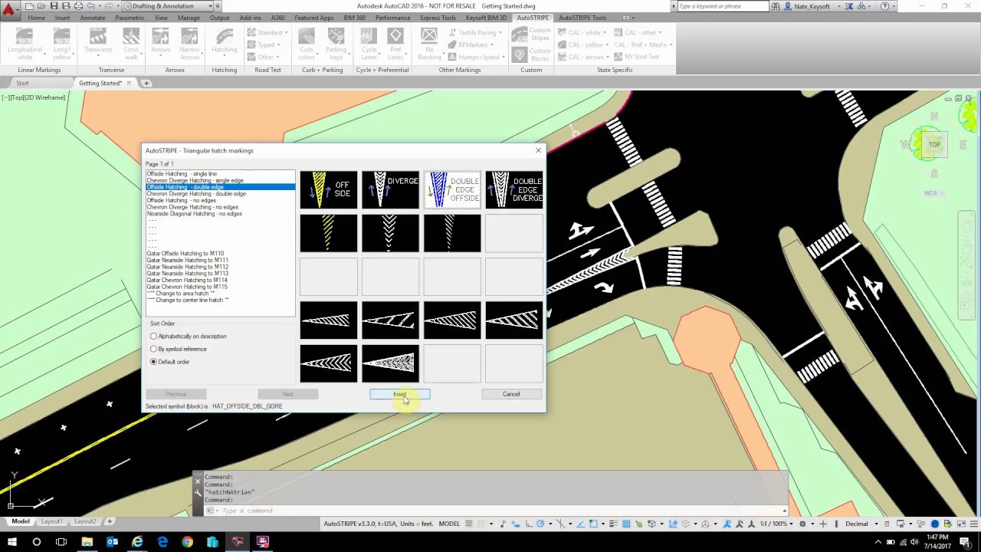Select the DOUBLE EDGE OFFSIDE thumbnail
This screenshot has width=981, height=552.
point(452,190)
